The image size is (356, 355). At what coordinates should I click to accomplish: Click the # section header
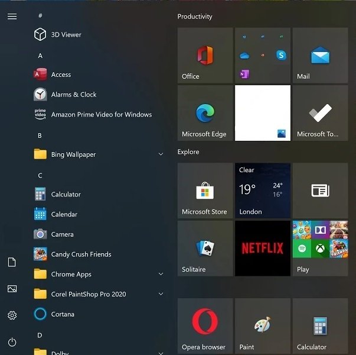(x=40, y=16)
